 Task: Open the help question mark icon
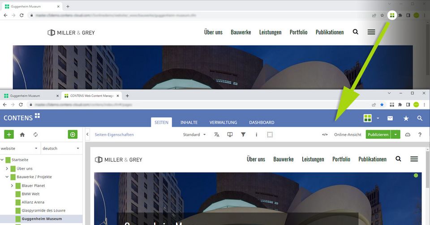click(x=420, y=134)
